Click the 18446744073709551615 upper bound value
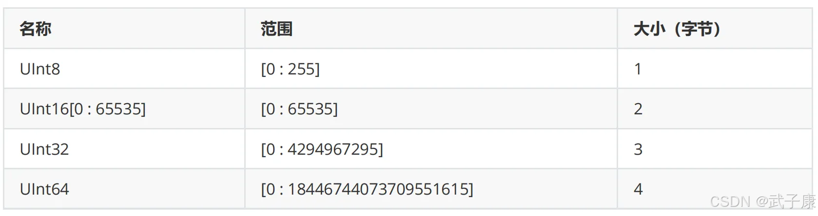 378,189
